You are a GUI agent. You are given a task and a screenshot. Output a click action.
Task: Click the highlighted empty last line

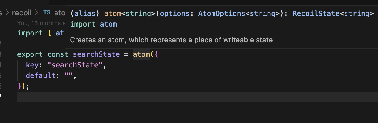click(x=198, y=97)
